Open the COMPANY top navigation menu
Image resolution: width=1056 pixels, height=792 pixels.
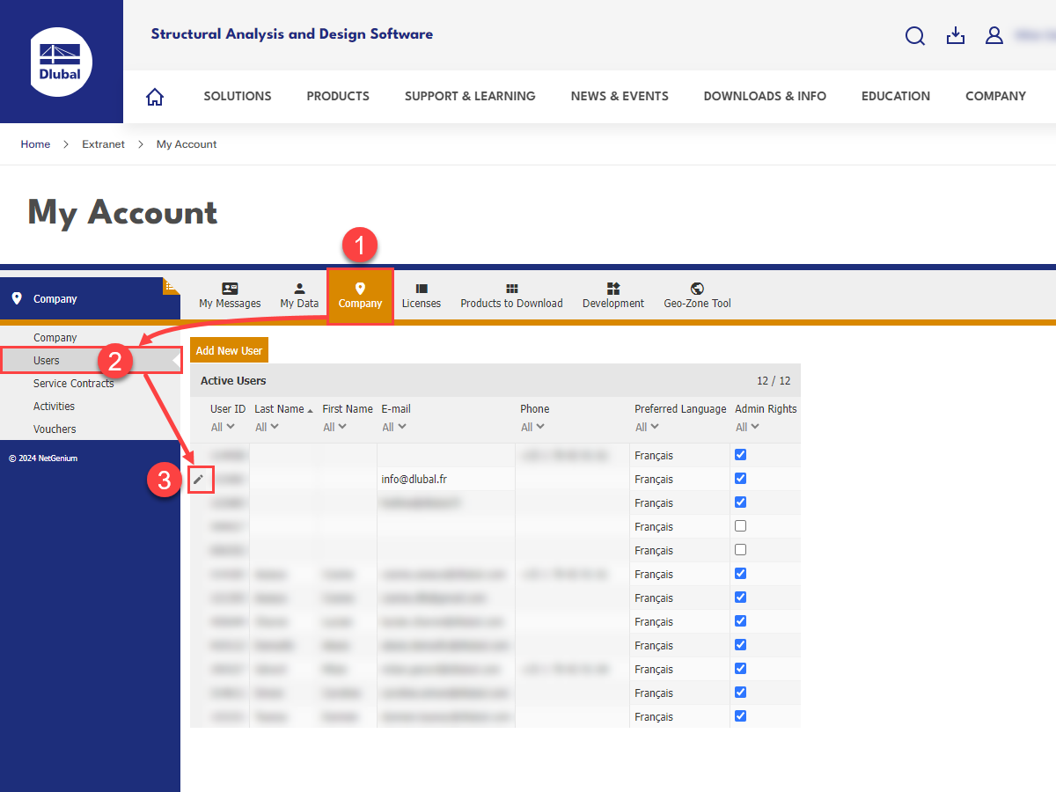click(x=995, y=97)
